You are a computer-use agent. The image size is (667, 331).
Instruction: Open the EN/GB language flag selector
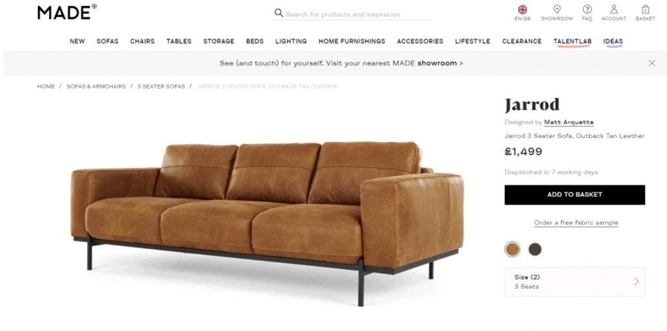(522, 9)
